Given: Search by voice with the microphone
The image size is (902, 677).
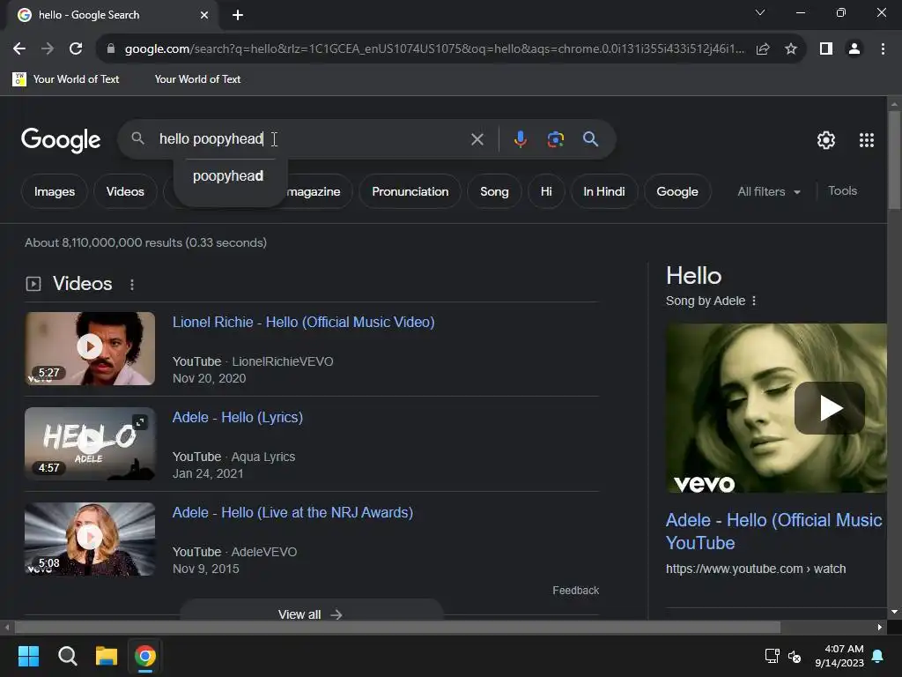Looking at the screenshot, I should (520, 139).
